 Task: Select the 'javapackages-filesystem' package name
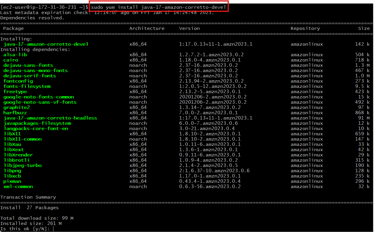tap(37, 123)
